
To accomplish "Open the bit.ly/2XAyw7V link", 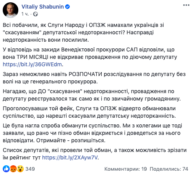I will coord(70,157).
